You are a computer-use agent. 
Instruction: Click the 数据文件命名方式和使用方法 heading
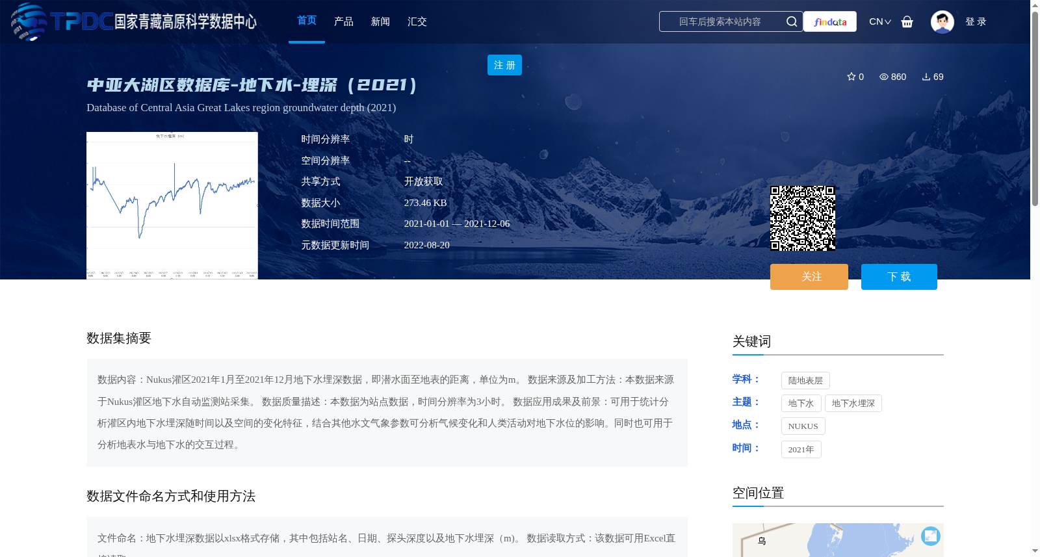171,496
